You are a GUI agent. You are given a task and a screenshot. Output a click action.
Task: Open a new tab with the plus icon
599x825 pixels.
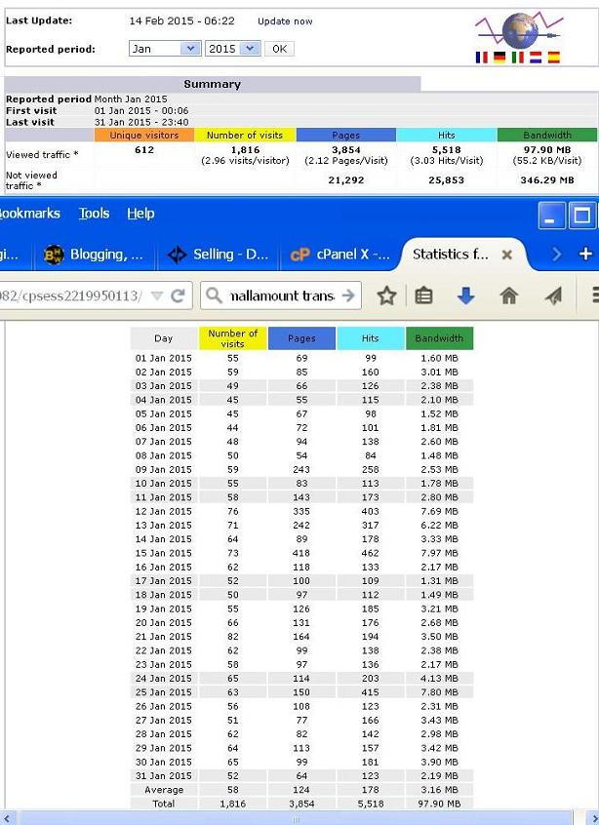click(585, 255)
